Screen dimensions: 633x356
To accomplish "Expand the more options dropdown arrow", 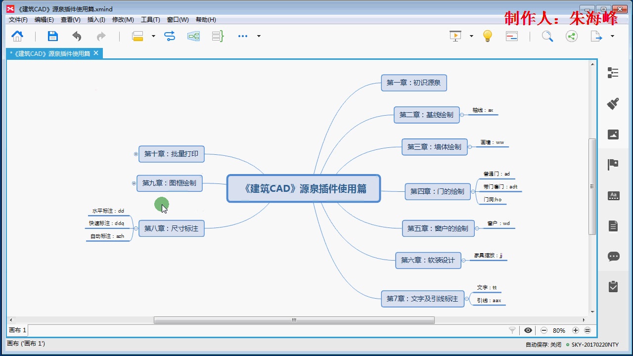I will (x=259, y=36).
